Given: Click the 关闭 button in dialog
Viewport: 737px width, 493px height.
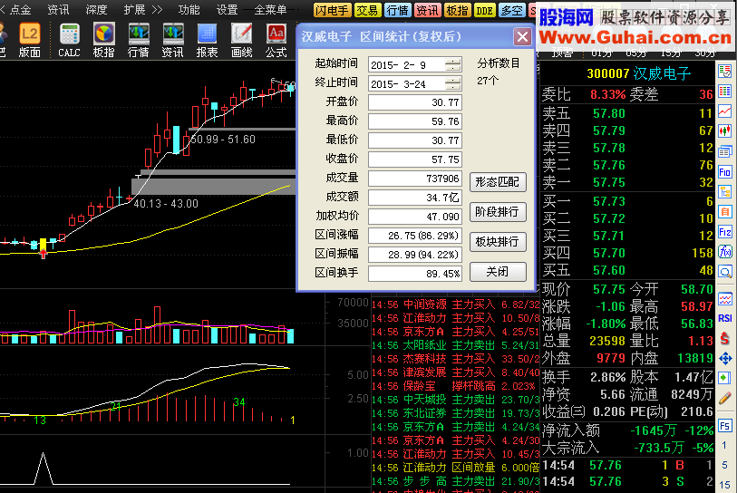Looking at the screenshot, I should [498, 272].
